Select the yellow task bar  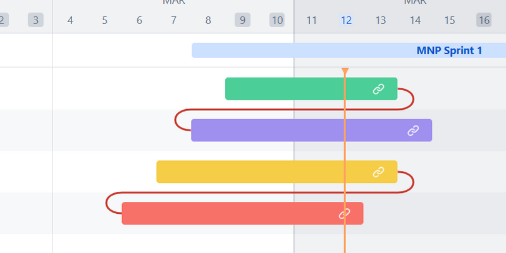click(x=253, y=172)
